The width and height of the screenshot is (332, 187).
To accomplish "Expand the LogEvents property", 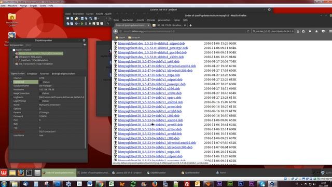I will [11, 97].
